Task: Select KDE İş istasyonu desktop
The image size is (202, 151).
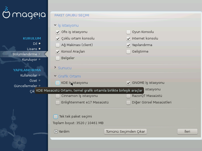Action: point(58,83)
